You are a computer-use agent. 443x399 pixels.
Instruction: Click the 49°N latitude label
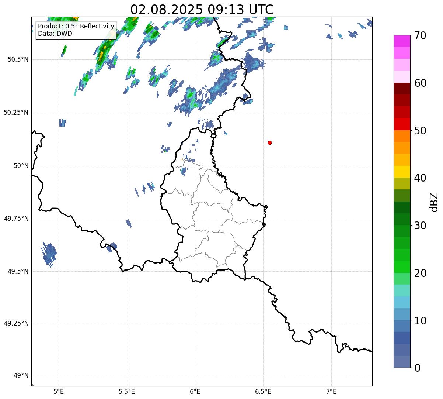(21, 376)
